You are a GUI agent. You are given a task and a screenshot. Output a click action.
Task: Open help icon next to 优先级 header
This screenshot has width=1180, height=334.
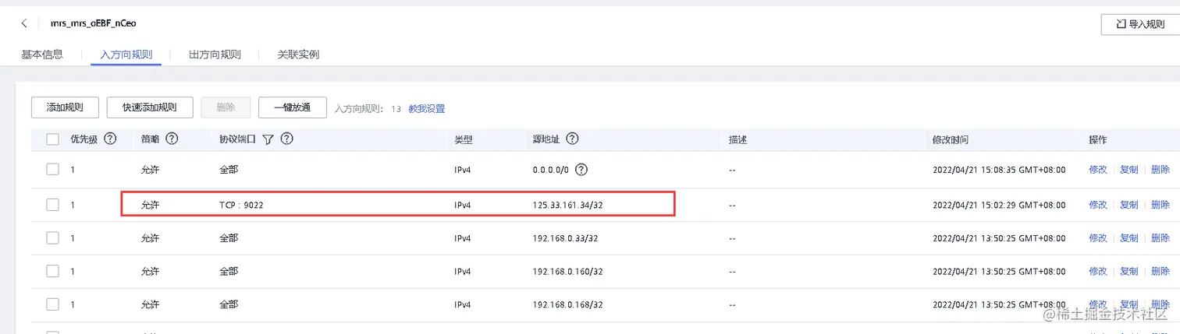coord(110,139)
